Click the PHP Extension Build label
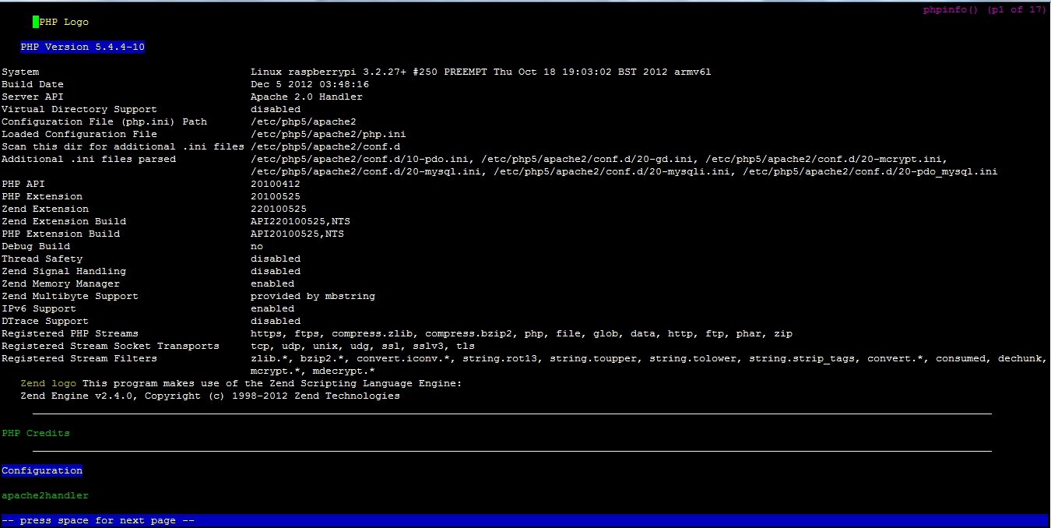Image resolution: width=1051 pixels, height=528 pixels. pyautogui.click(x=61, y=234)
